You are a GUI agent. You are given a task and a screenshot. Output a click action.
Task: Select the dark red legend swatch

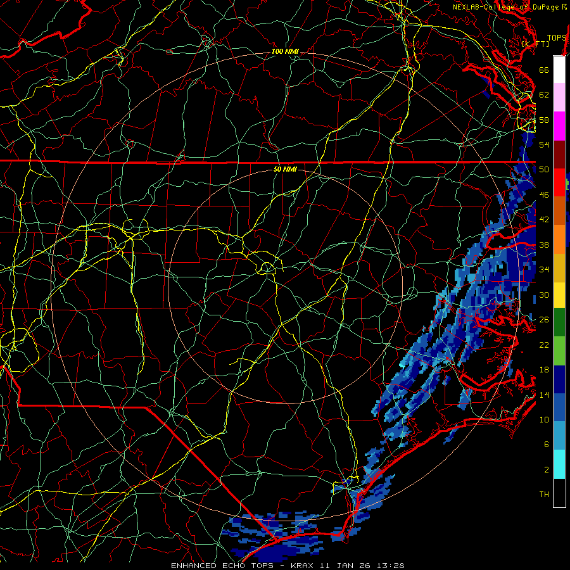(x=559, y=155)
